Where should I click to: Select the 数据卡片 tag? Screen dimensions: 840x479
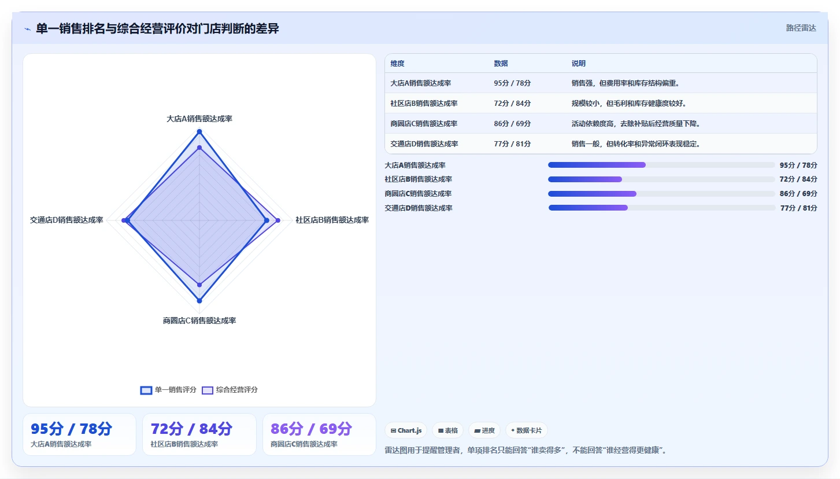pos(526,430)
